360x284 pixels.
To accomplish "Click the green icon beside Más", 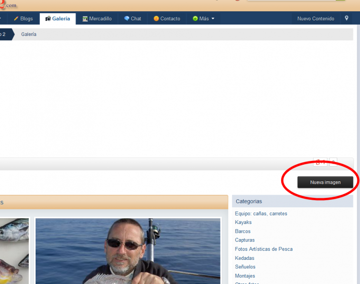I will [195, 19].
